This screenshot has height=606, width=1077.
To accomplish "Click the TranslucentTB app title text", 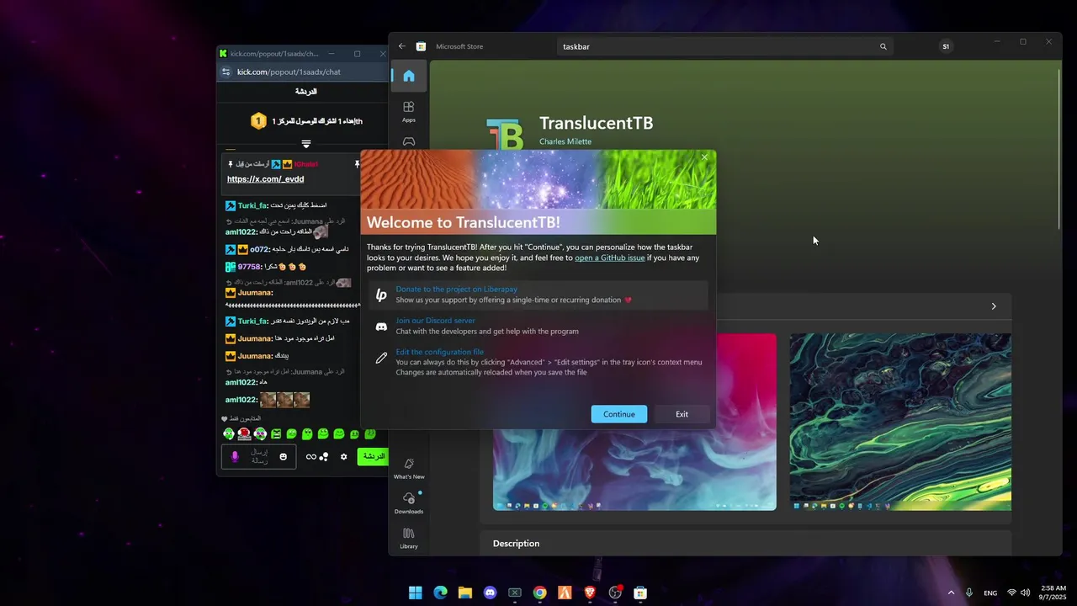I will pyautogui.click(x=597, y=123).
